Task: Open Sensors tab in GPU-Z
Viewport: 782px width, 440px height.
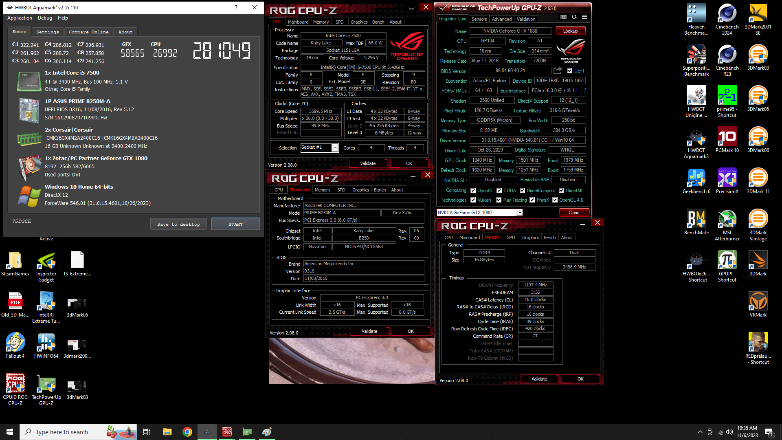Action: [x=479, y=19]
